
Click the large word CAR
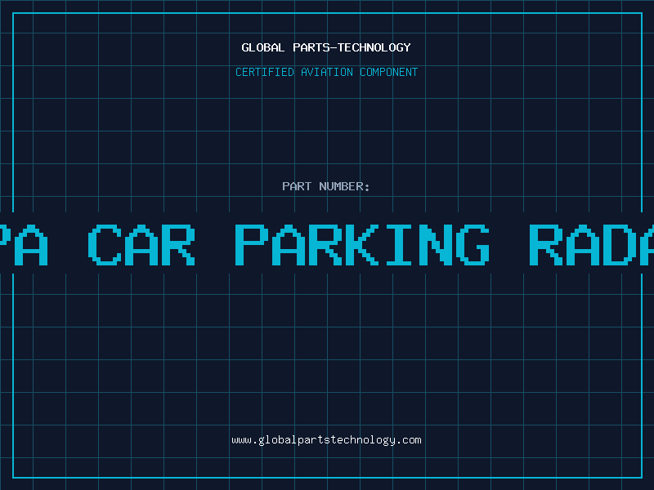click(x=141, y=244)
